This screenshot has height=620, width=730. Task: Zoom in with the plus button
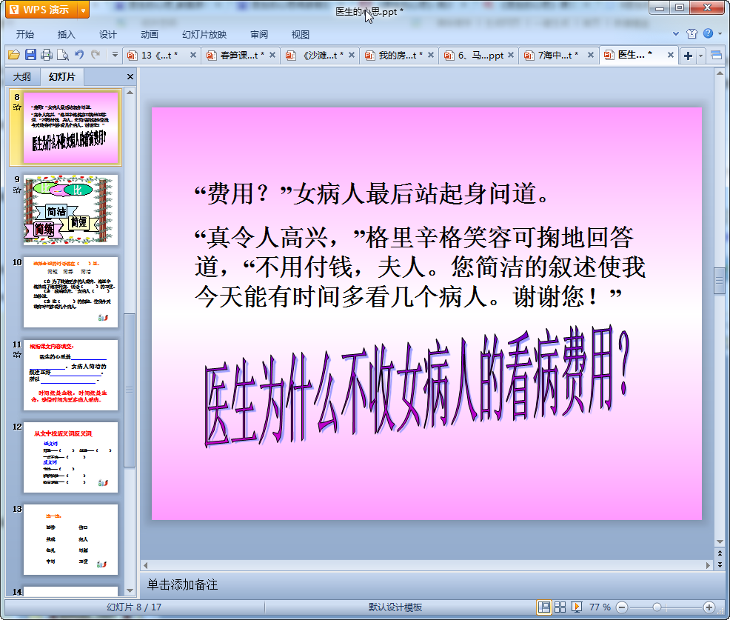[709, 607]
